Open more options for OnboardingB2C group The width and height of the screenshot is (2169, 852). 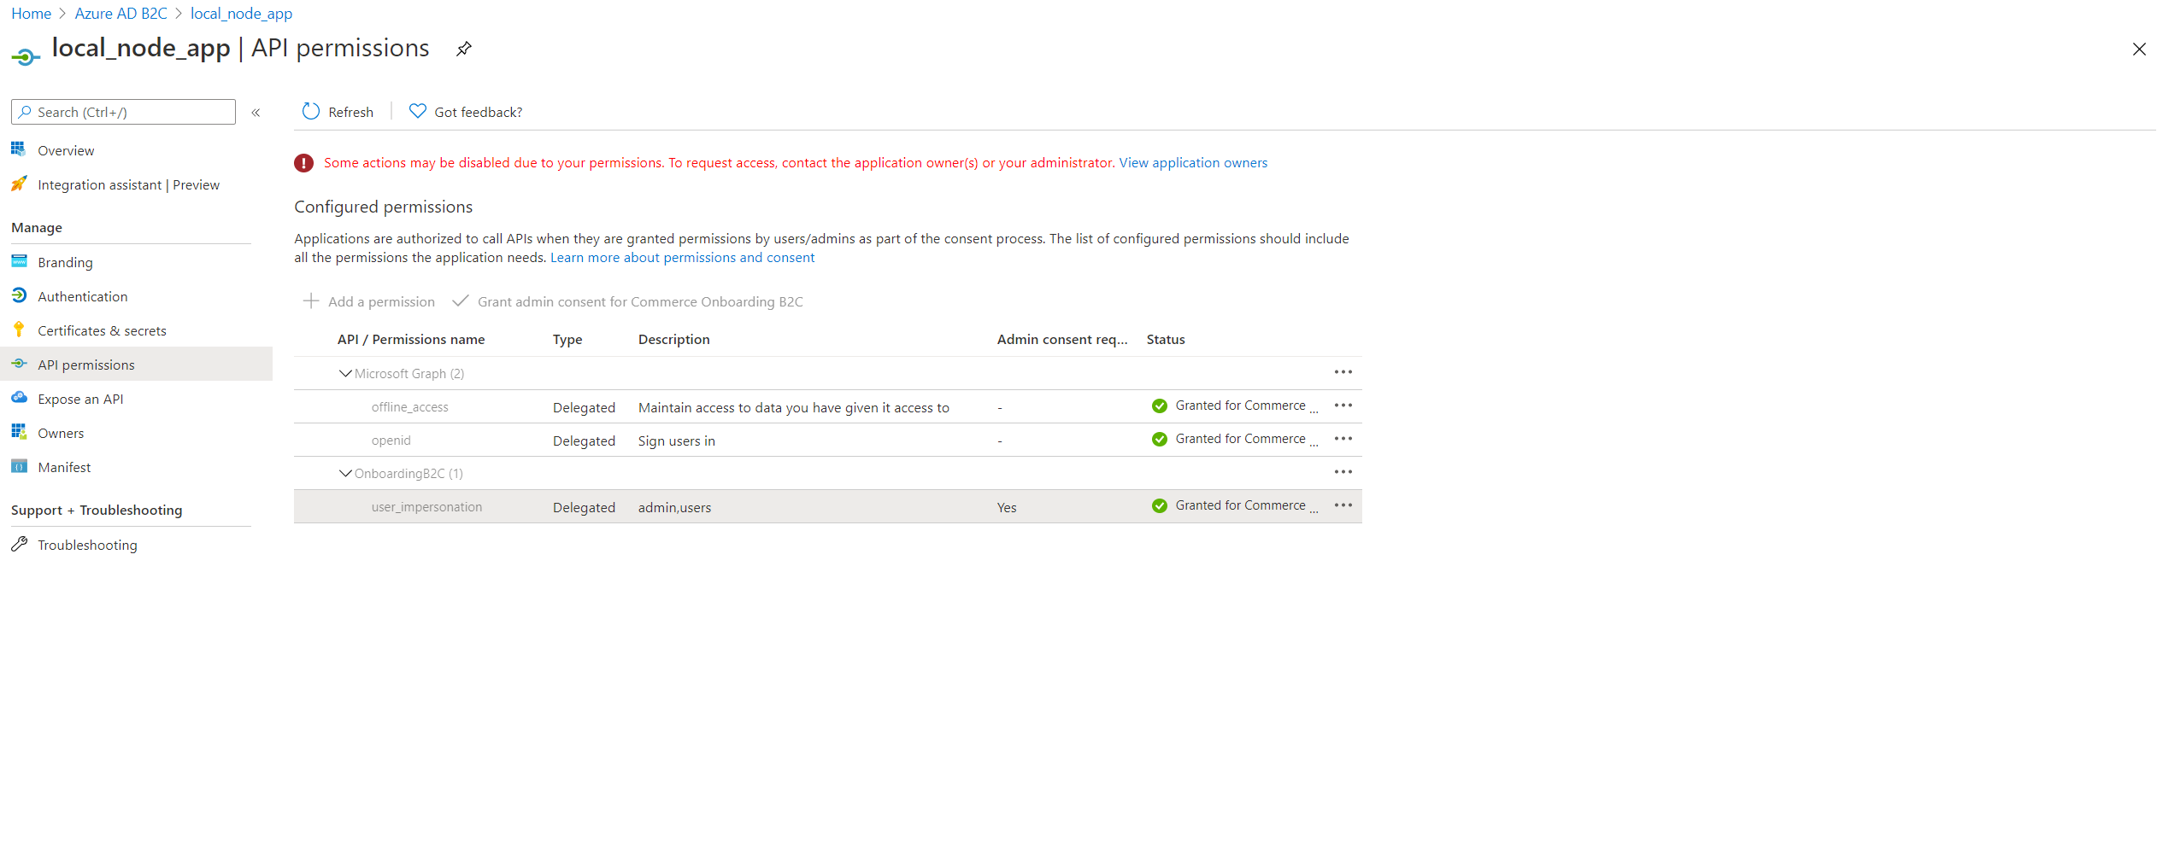(1343, 472)
